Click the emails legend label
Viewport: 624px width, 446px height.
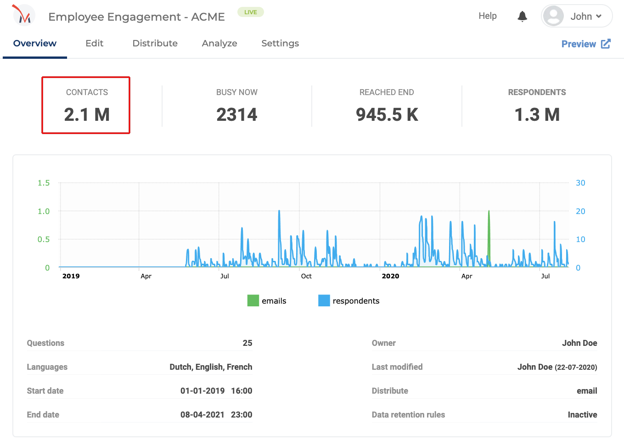[274, 301]
